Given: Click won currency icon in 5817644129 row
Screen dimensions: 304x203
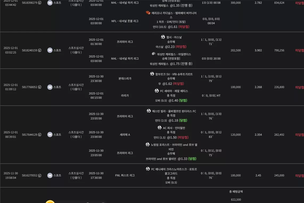Looking at the screenshot, I should tap(50, 134).
